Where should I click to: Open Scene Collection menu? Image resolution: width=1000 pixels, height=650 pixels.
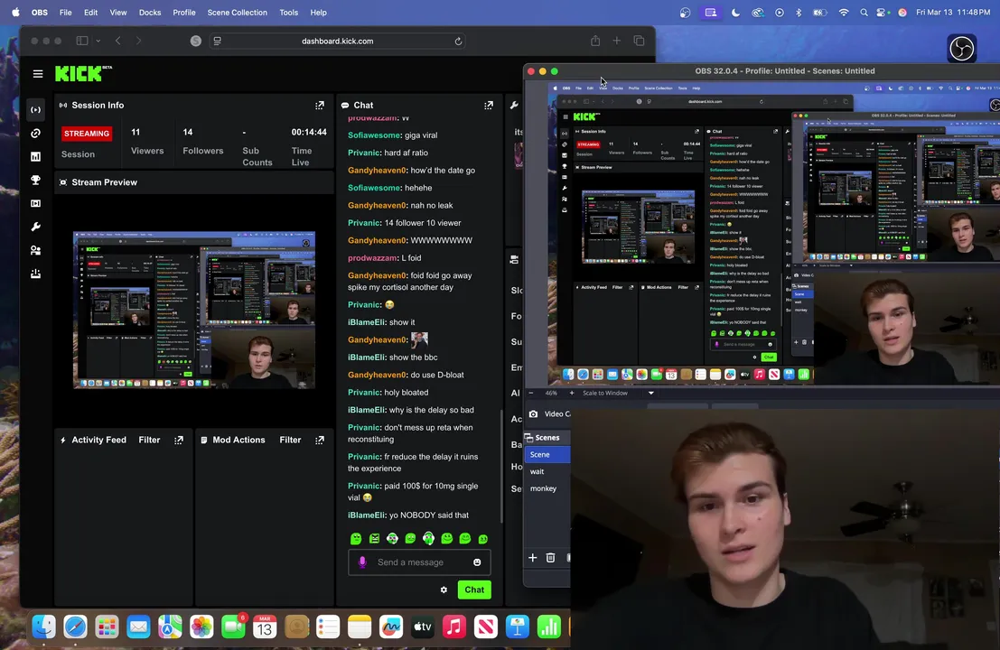tap(238, 12)
